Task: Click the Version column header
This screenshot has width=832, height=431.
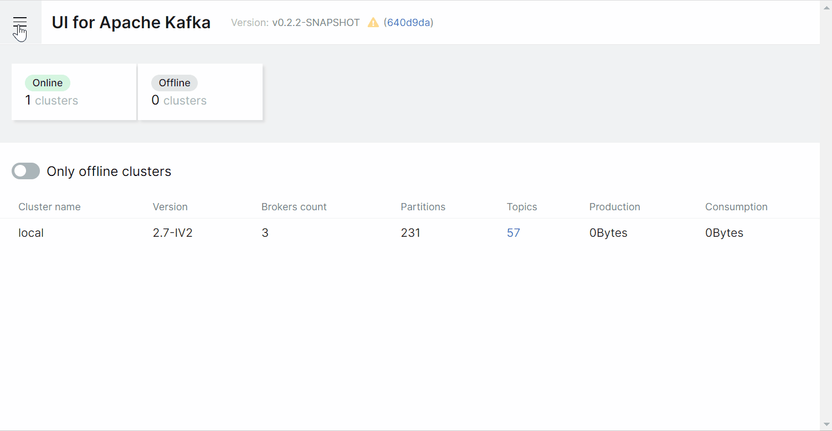Action: [x=170, y=206]
